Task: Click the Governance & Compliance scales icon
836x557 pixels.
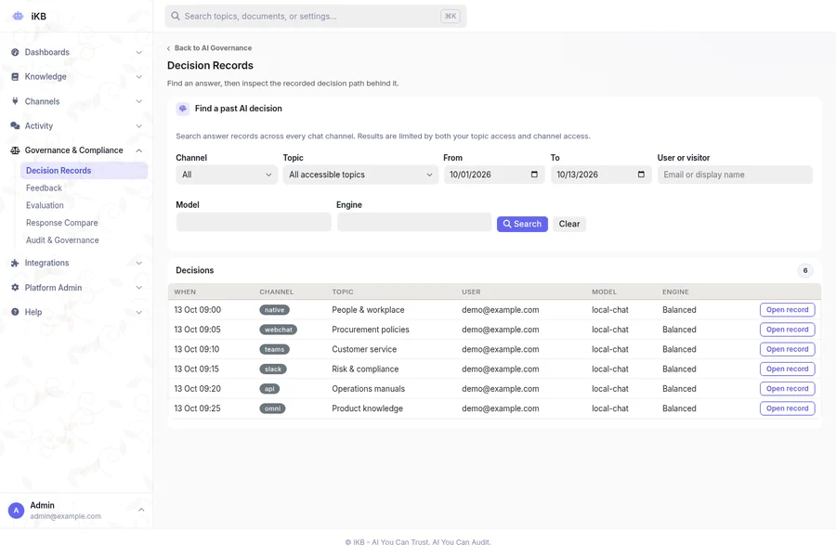Action: pyautogui.click(x=15, y=150)
